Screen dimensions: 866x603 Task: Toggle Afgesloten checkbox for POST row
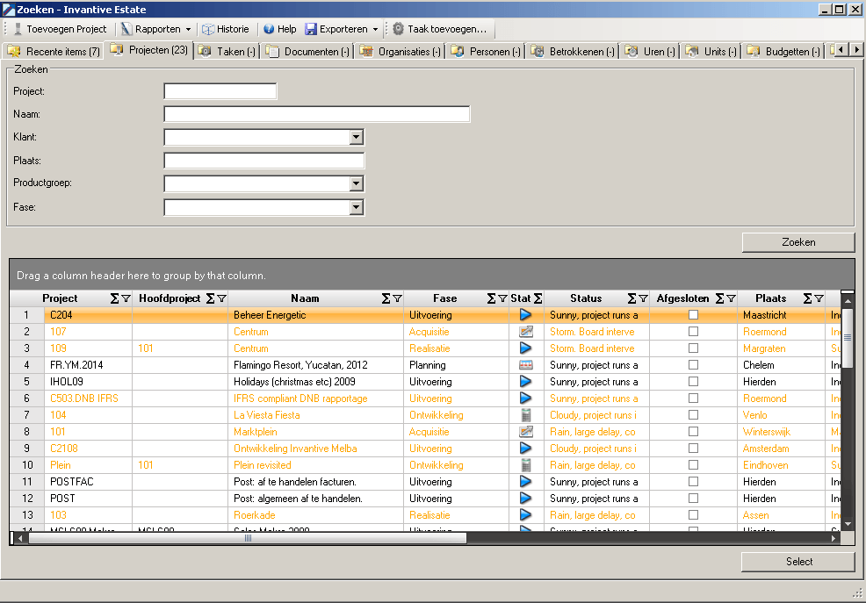693,499
